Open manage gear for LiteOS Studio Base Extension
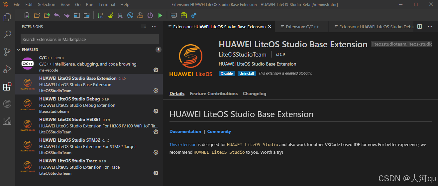Screen dimensions: 438x186 click(x=156, y=91)
